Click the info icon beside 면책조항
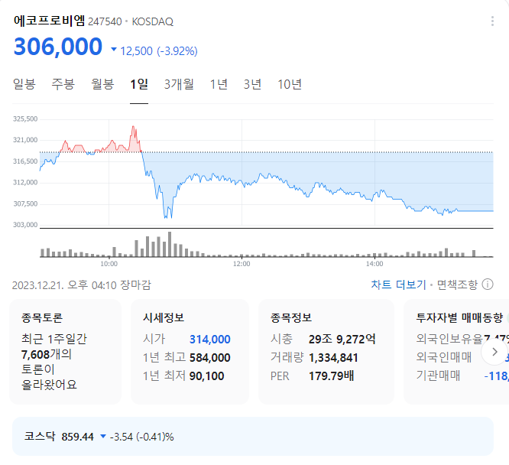This screenshot has height=465, width=509. (488, 285)
